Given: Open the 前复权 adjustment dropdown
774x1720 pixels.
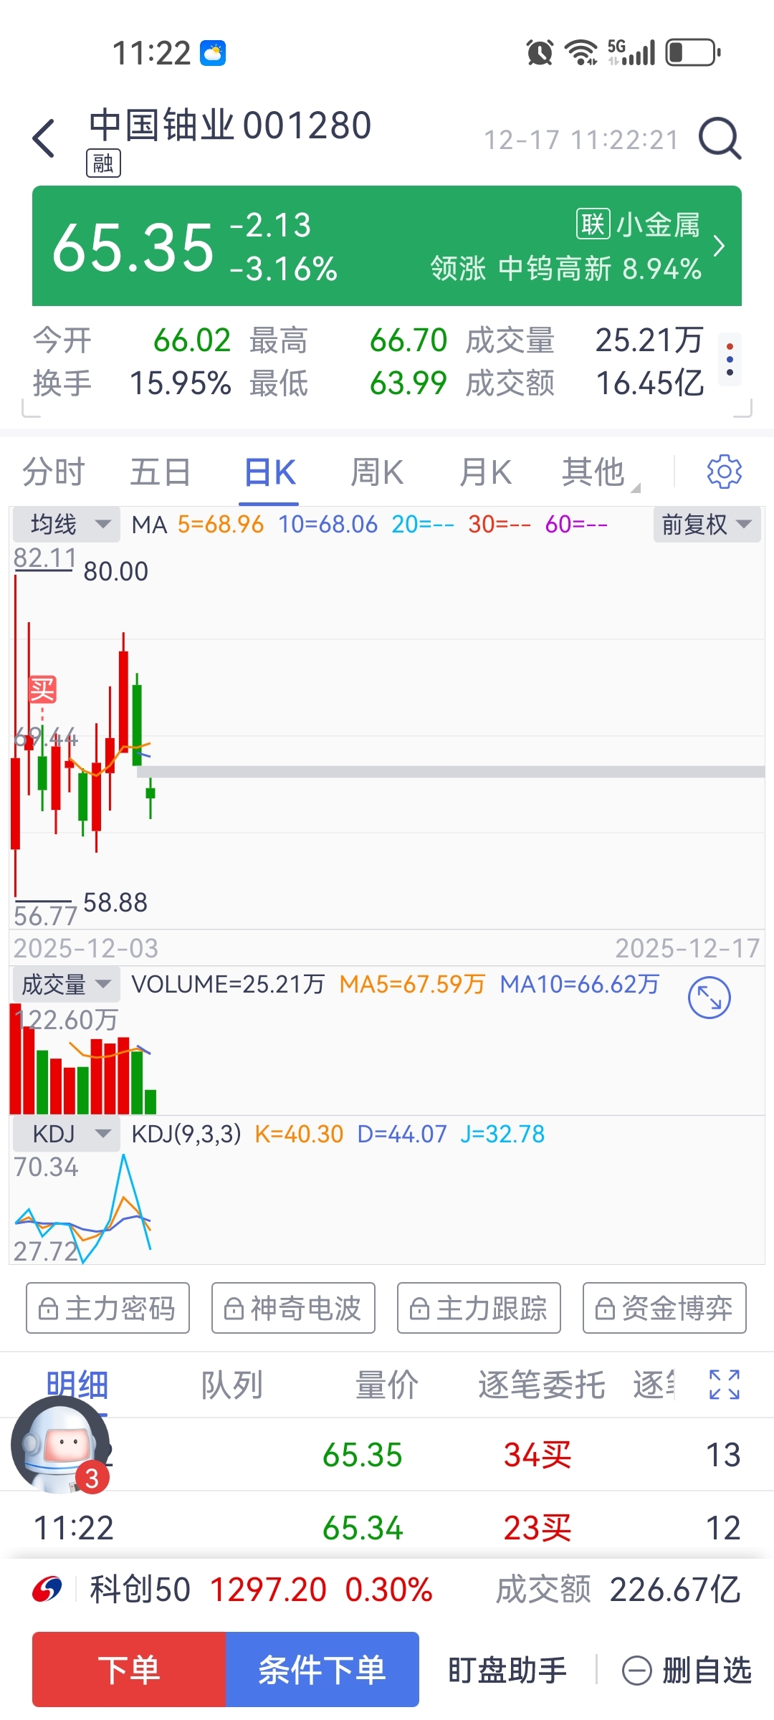Looking at the screenshot, I should coord(707,525).
